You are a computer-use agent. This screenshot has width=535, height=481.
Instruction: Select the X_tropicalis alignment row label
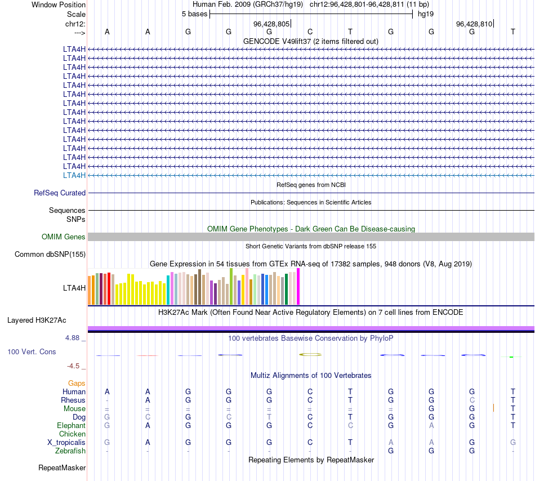(x=66, y=443)
